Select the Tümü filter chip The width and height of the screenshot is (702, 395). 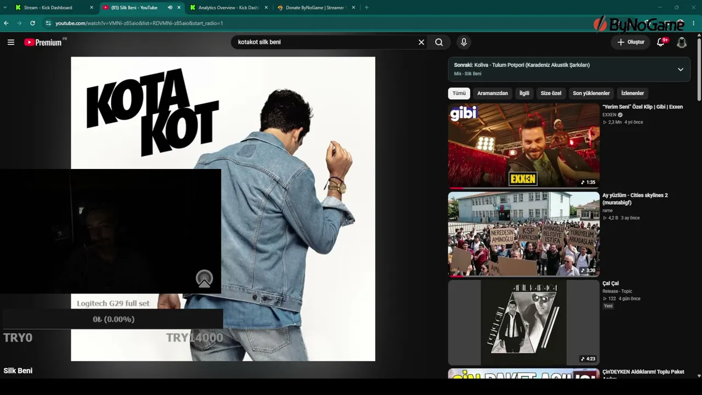(459, 93)
